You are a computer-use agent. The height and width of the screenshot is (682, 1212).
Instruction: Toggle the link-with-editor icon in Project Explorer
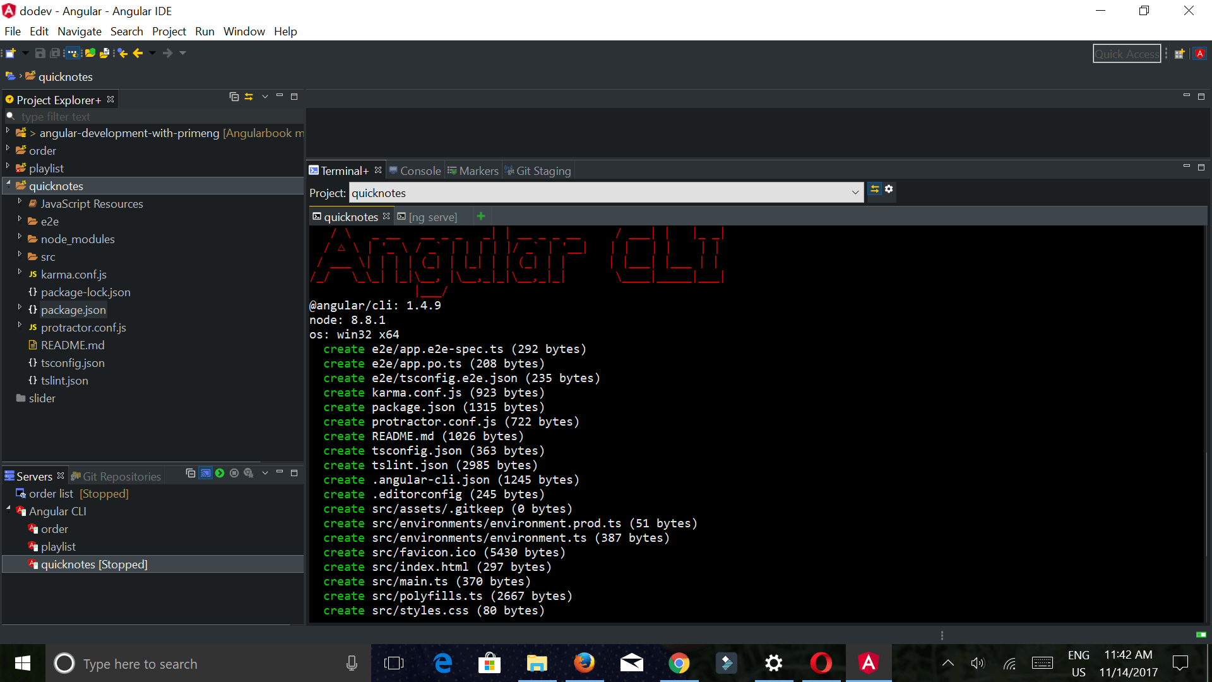coord(248,97)
